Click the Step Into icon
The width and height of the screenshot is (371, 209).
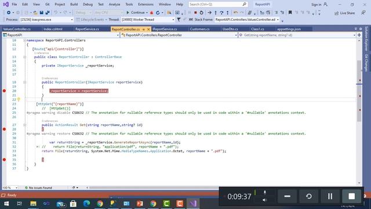(216, 13)
